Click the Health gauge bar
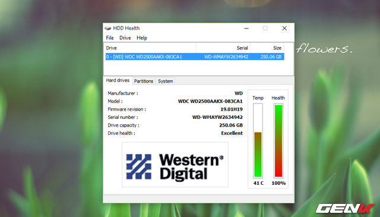 click(x=278, y=141)
